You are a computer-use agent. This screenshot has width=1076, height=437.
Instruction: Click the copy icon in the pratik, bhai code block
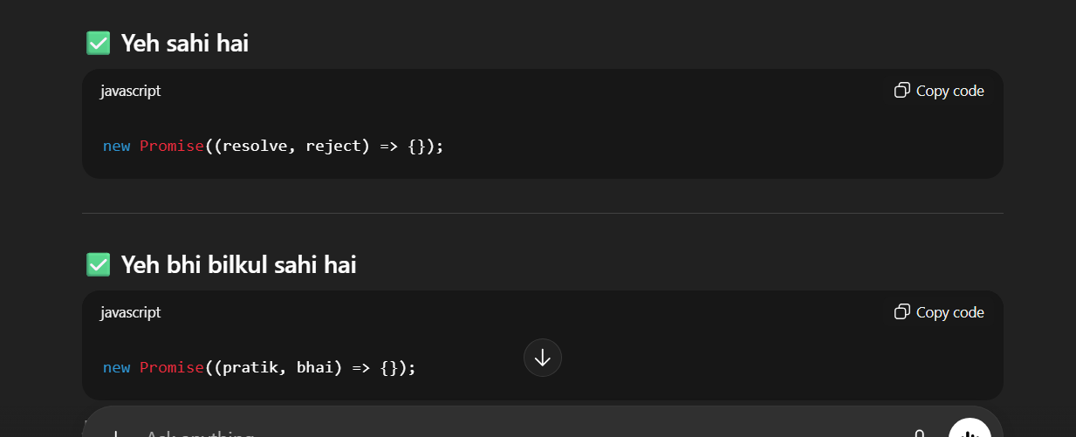(x=902, y=312)
